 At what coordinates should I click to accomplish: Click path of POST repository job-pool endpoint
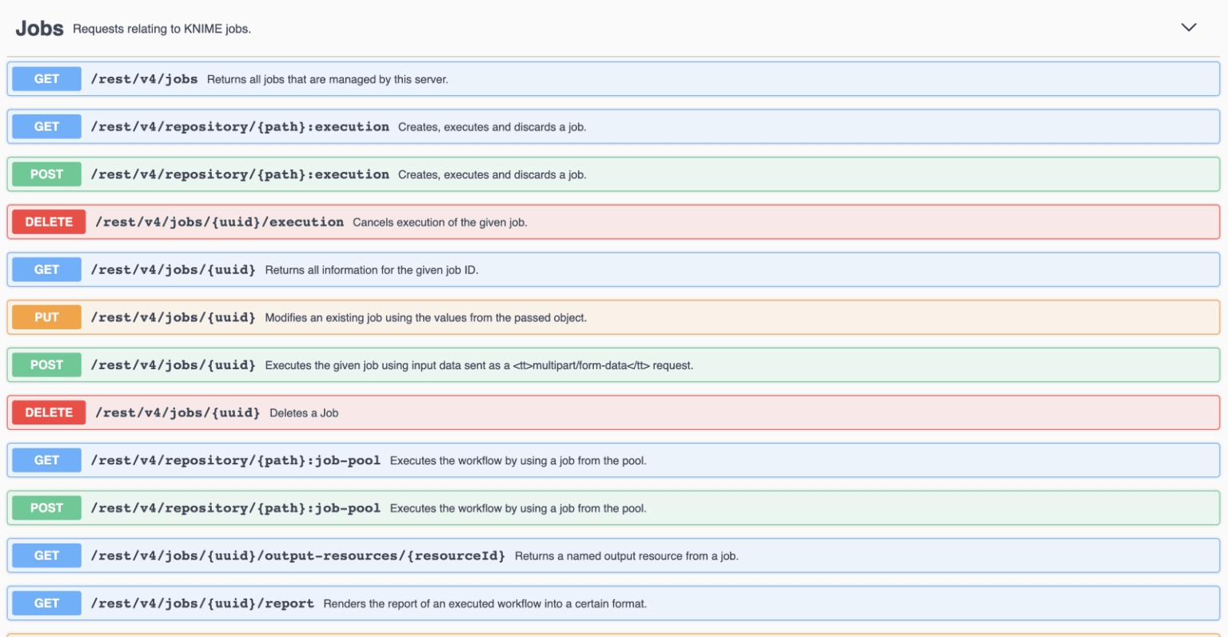click(235, 508)
